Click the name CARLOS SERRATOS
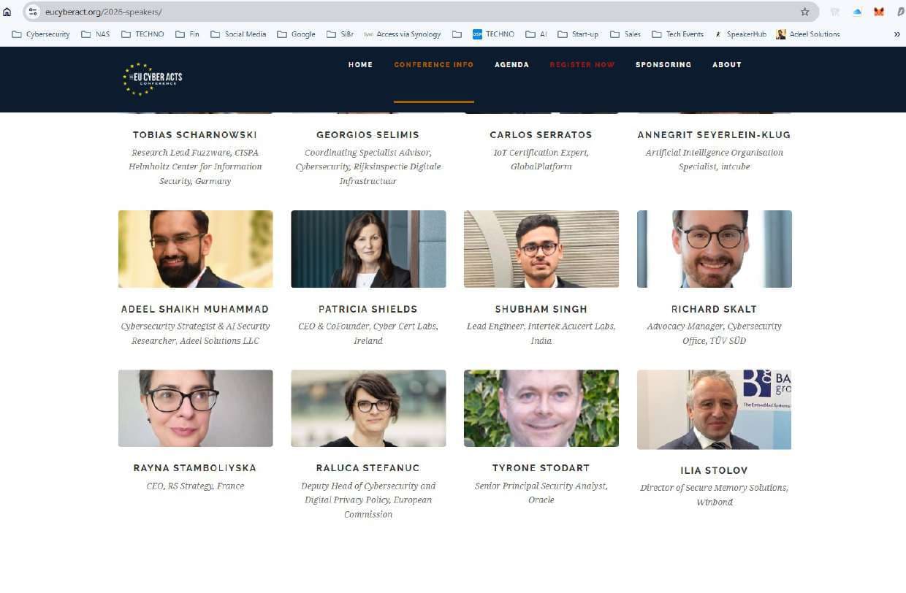The image size is (906, 593). pos(541,135)
